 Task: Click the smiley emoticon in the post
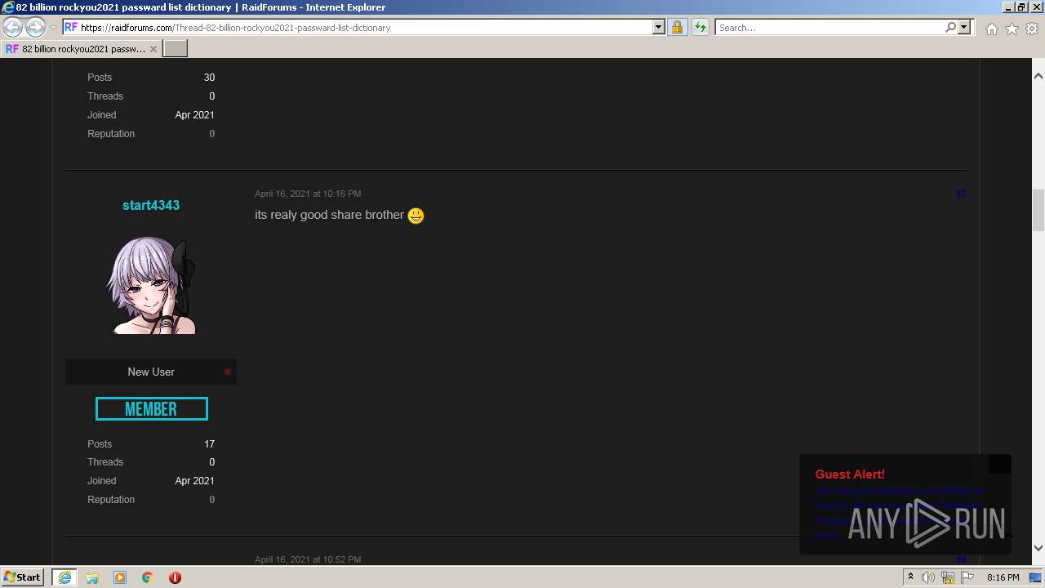click(x=416, y=216)
